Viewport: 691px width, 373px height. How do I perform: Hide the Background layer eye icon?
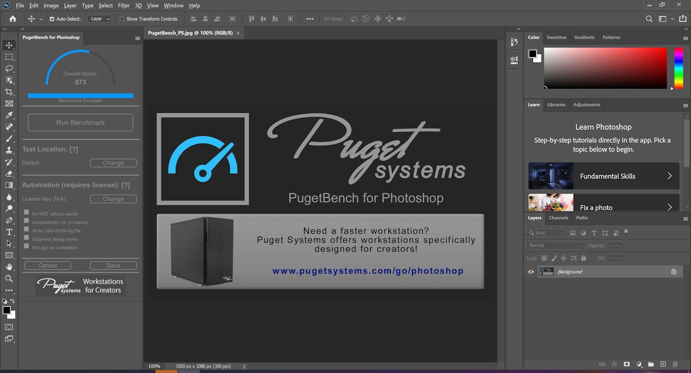point(531,272)
